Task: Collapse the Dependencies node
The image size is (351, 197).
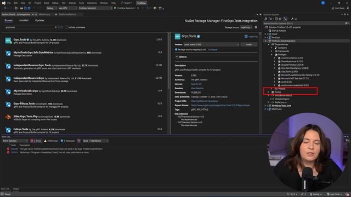Action: pos(269,44)
